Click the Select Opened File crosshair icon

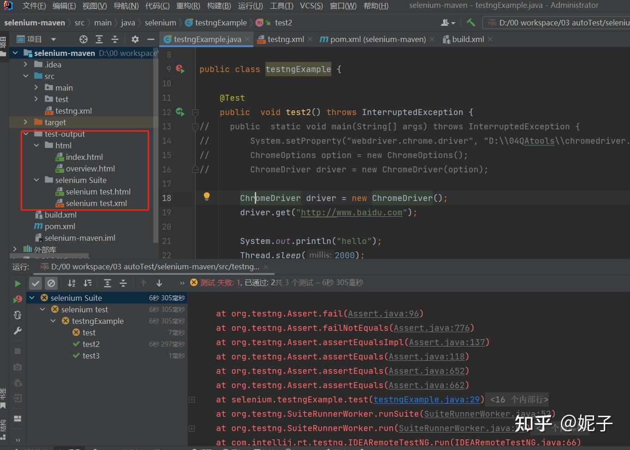coord(84,39)
